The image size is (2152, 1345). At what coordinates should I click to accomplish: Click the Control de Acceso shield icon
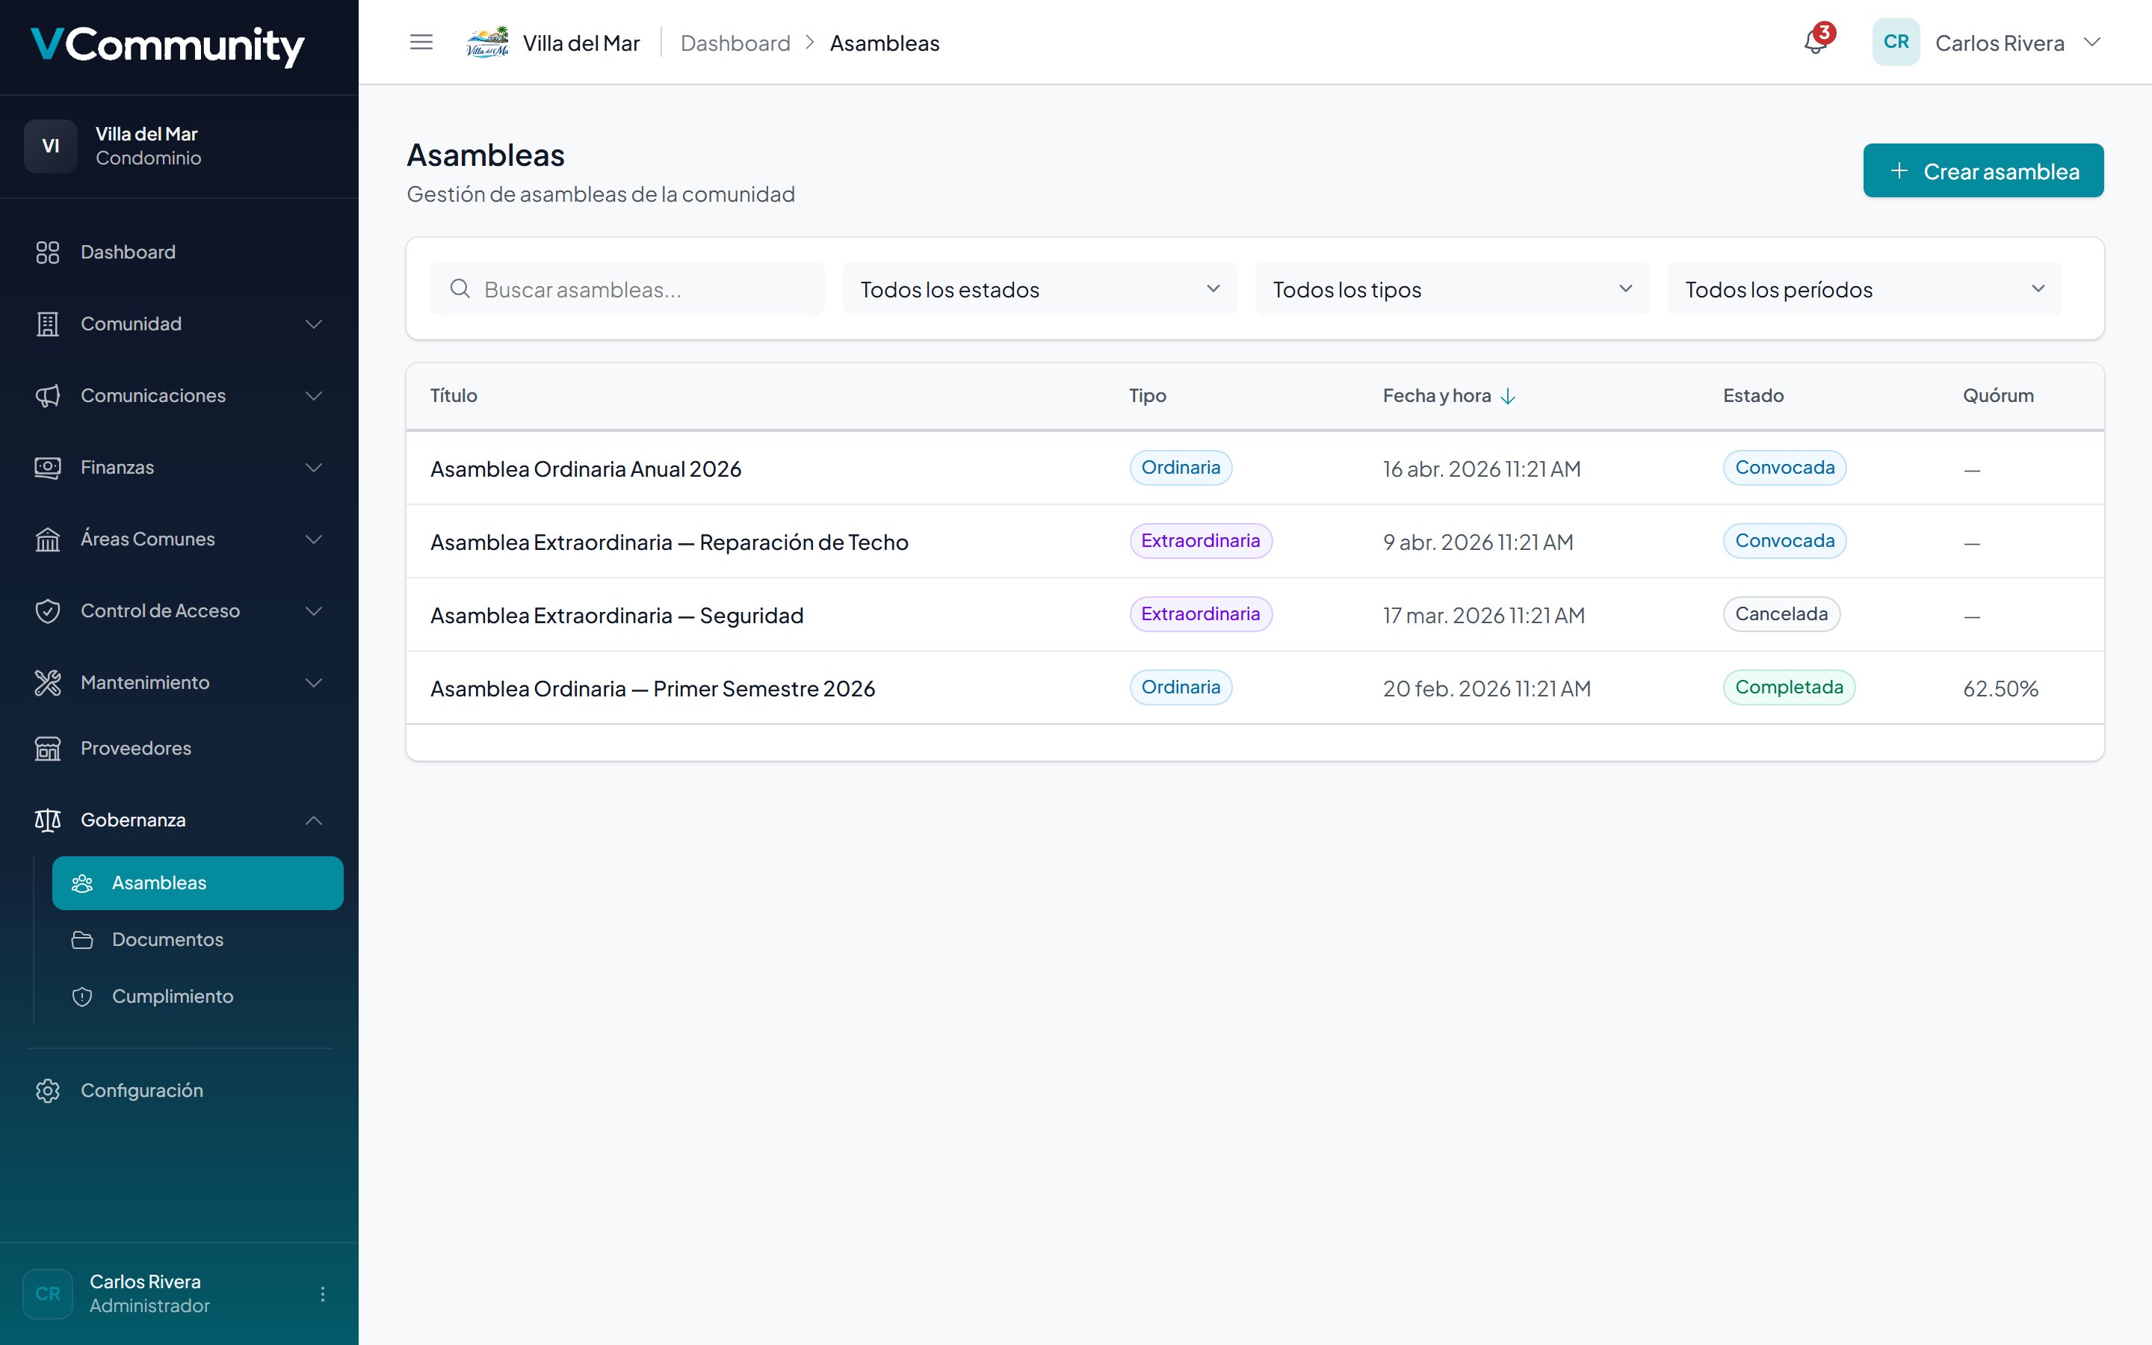point(47,611)
